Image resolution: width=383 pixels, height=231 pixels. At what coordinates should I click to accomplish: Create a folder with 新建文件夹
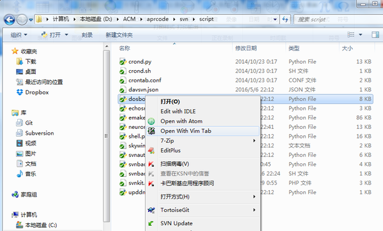[x=119, y=35]
